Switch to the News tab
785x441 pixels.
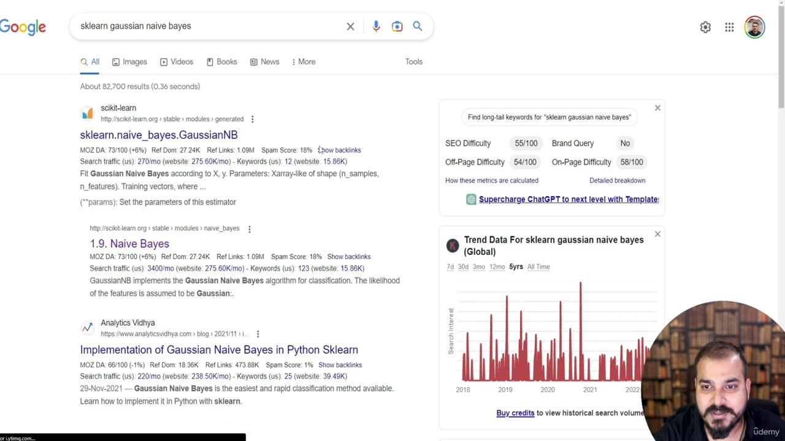tap(264, 62)
